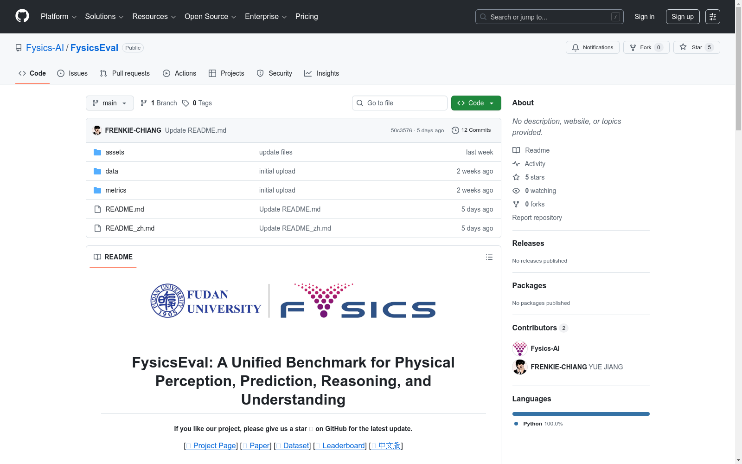This screenshot has height=464, width=742.
Task: Open the Dataset link in README
Action: click(293, 445)
